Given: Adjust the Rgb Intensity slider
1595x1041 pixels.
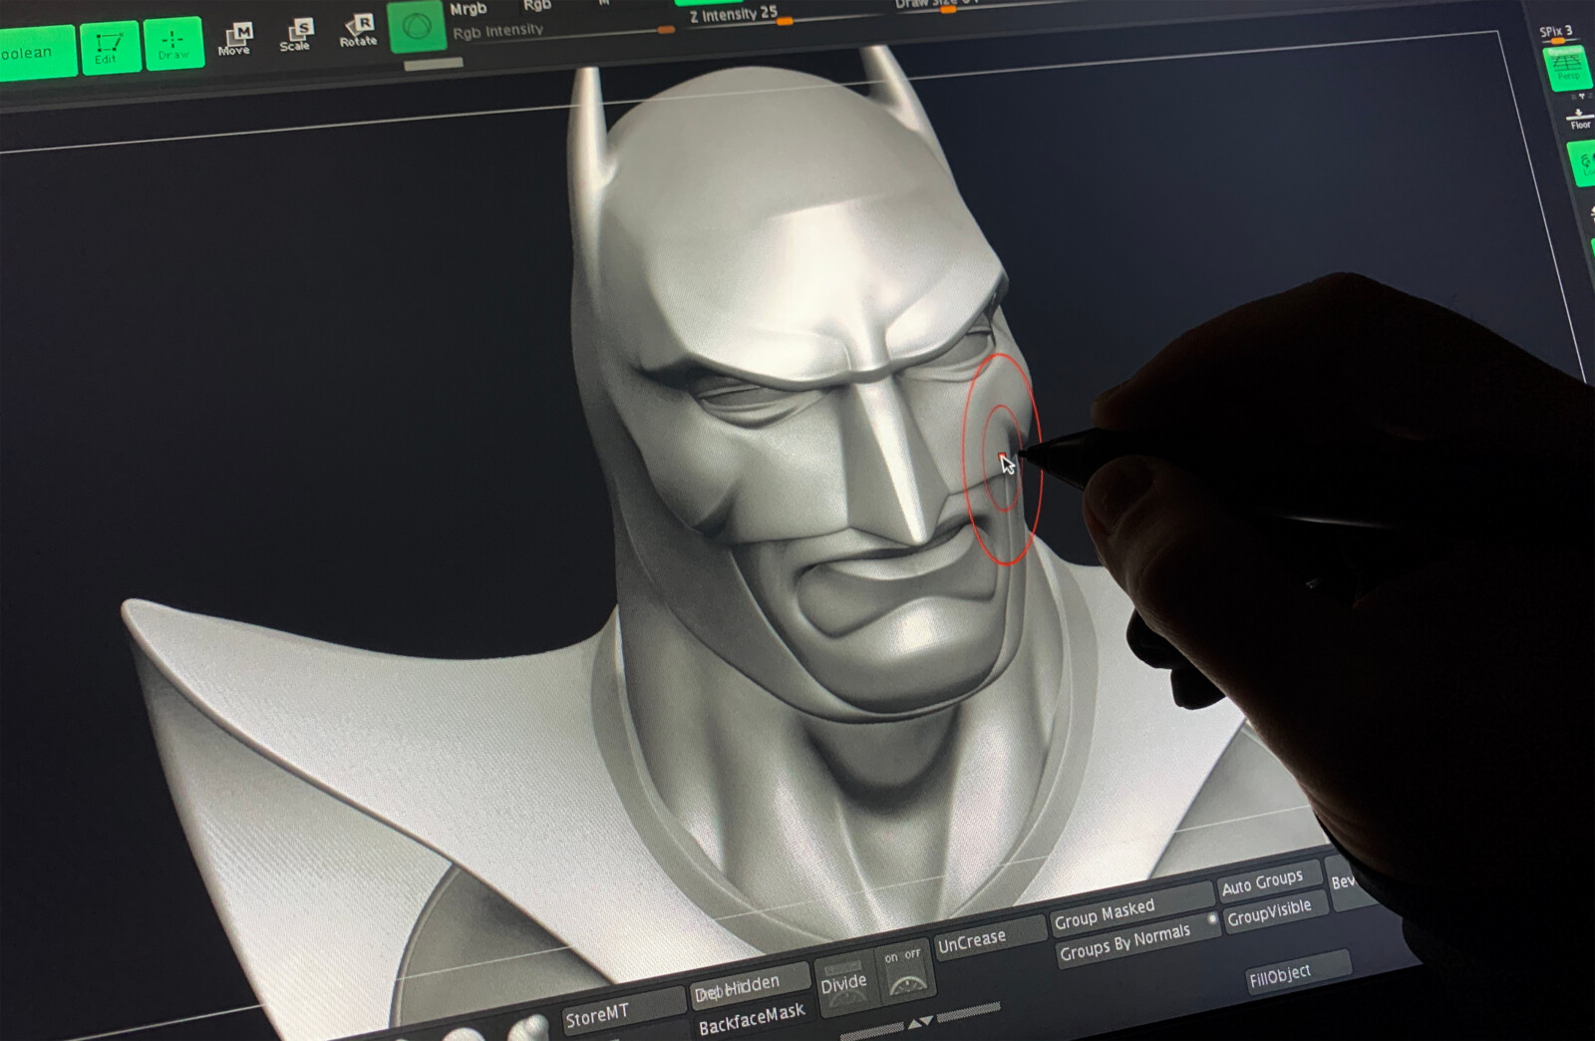Looking at the screenshot, I should pyautogui.click(x=563, y=31).
